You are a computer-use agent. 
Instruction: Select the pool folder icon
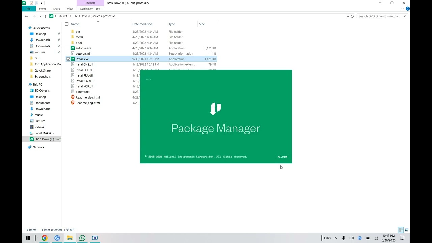[x=72, y=43]
